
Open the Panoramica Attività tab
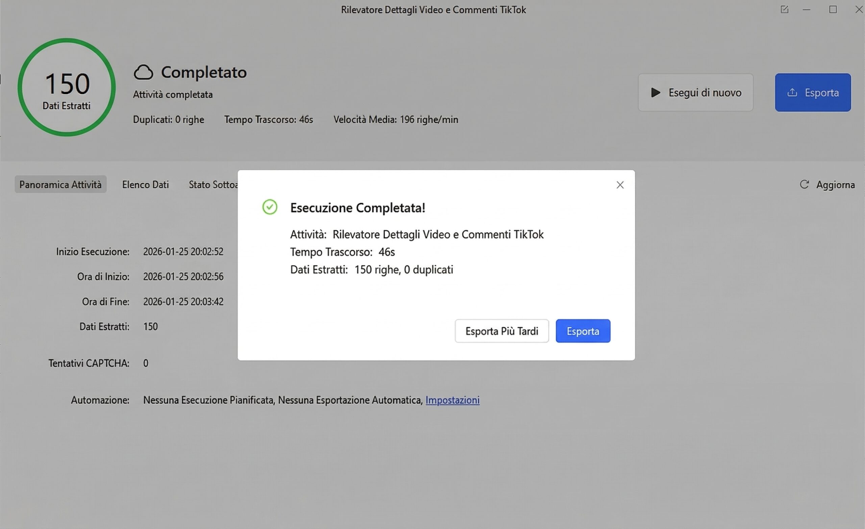[60, 184]
